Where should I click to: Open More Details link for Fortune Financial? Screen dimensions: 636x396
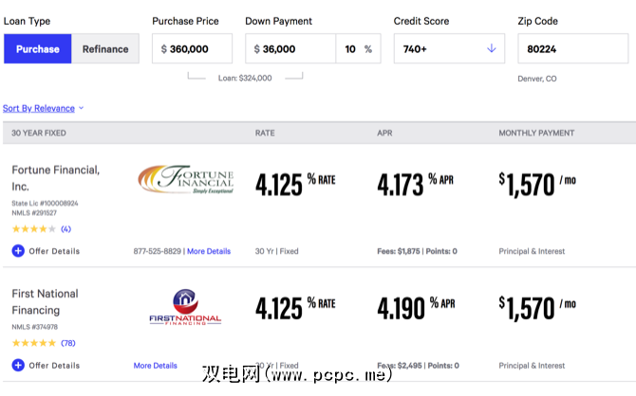(209, 251)
